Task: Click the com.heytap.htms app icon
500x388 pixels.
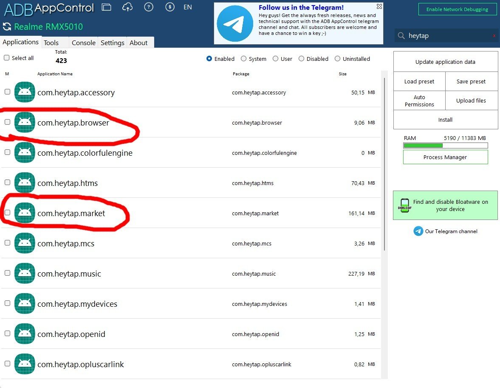Action: point(25,183)
